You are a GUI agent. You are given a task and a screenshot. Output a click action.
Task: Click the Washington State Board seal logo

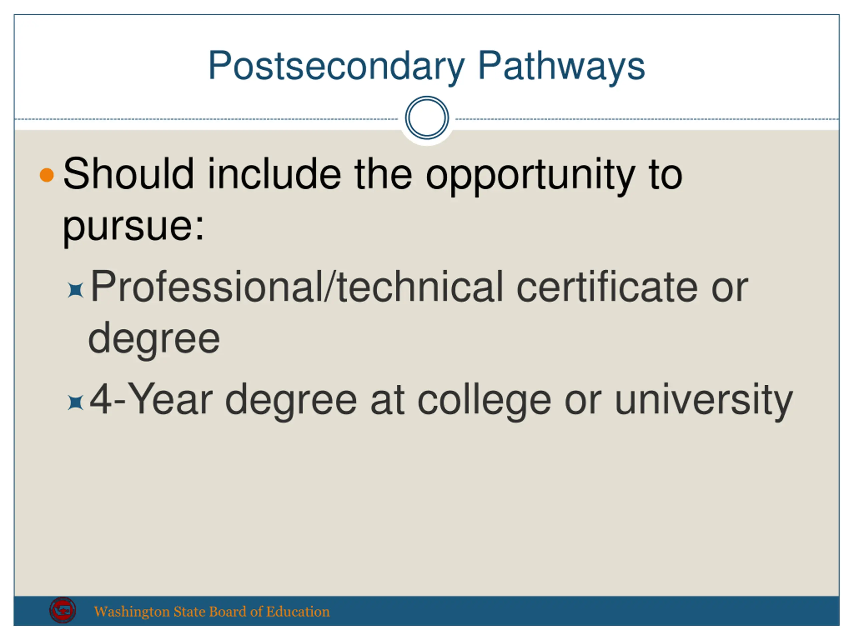[x=62, y=610]
